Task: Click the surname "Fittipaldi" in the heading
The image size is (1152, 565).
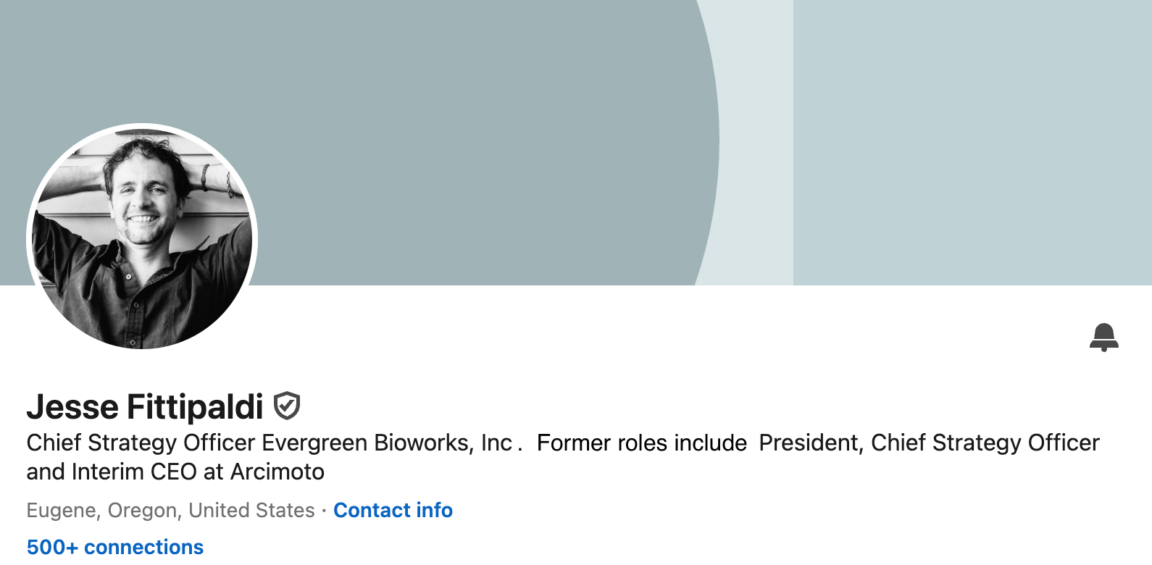Action: [195, 406]
